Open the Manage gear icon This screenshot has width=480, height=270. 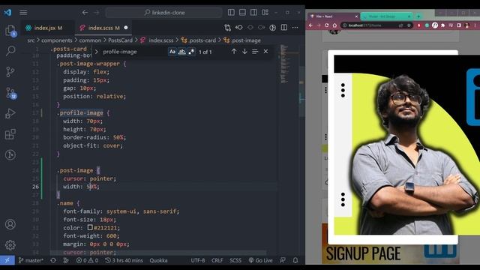pos(10,245)
